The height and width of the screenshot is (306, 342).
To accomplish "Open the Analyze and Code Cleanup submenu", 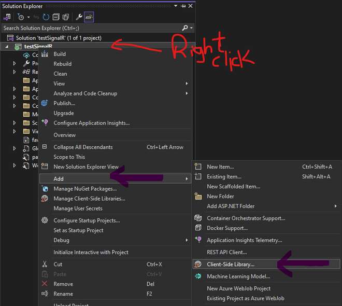I will 115,93.
